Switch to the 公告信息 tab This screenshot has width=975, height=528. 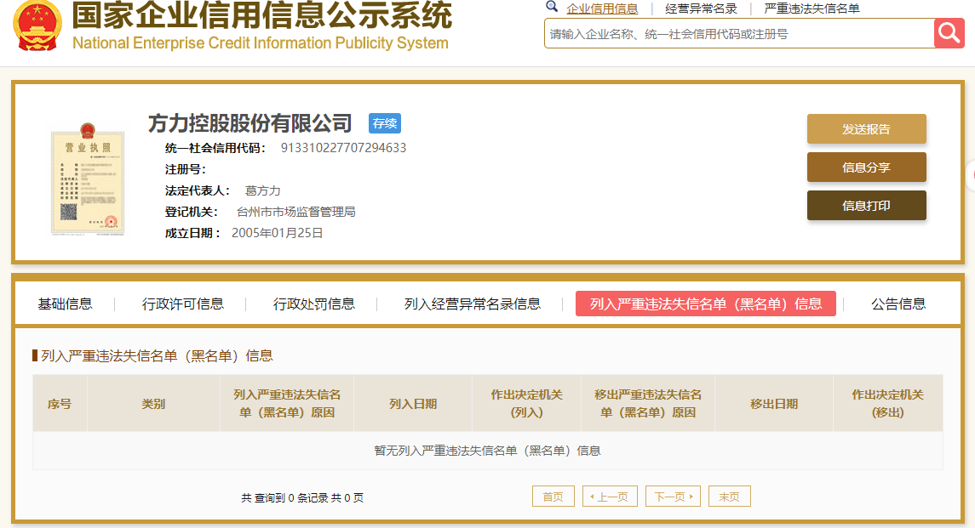click(x=898, y=304)
